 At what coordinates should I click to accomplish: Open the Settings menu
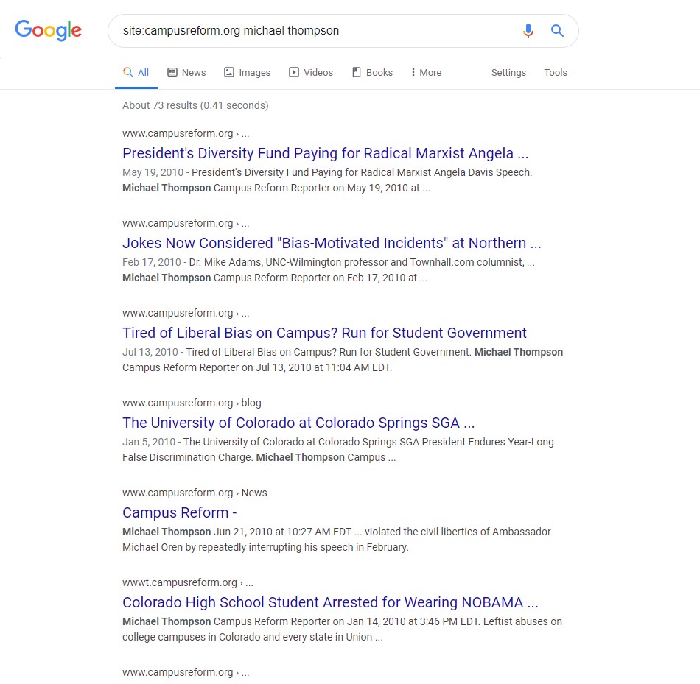pos(508,72)
